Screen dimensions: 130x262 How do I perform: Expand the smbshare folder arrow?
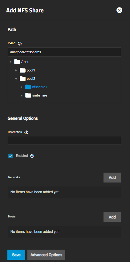pos(22,96)
